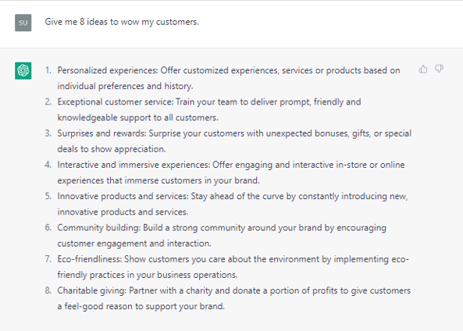Click the text 'a feel-good reason to support'
Image resolution: width=463 pixels, height=331 pixels.
click(115, 306)
